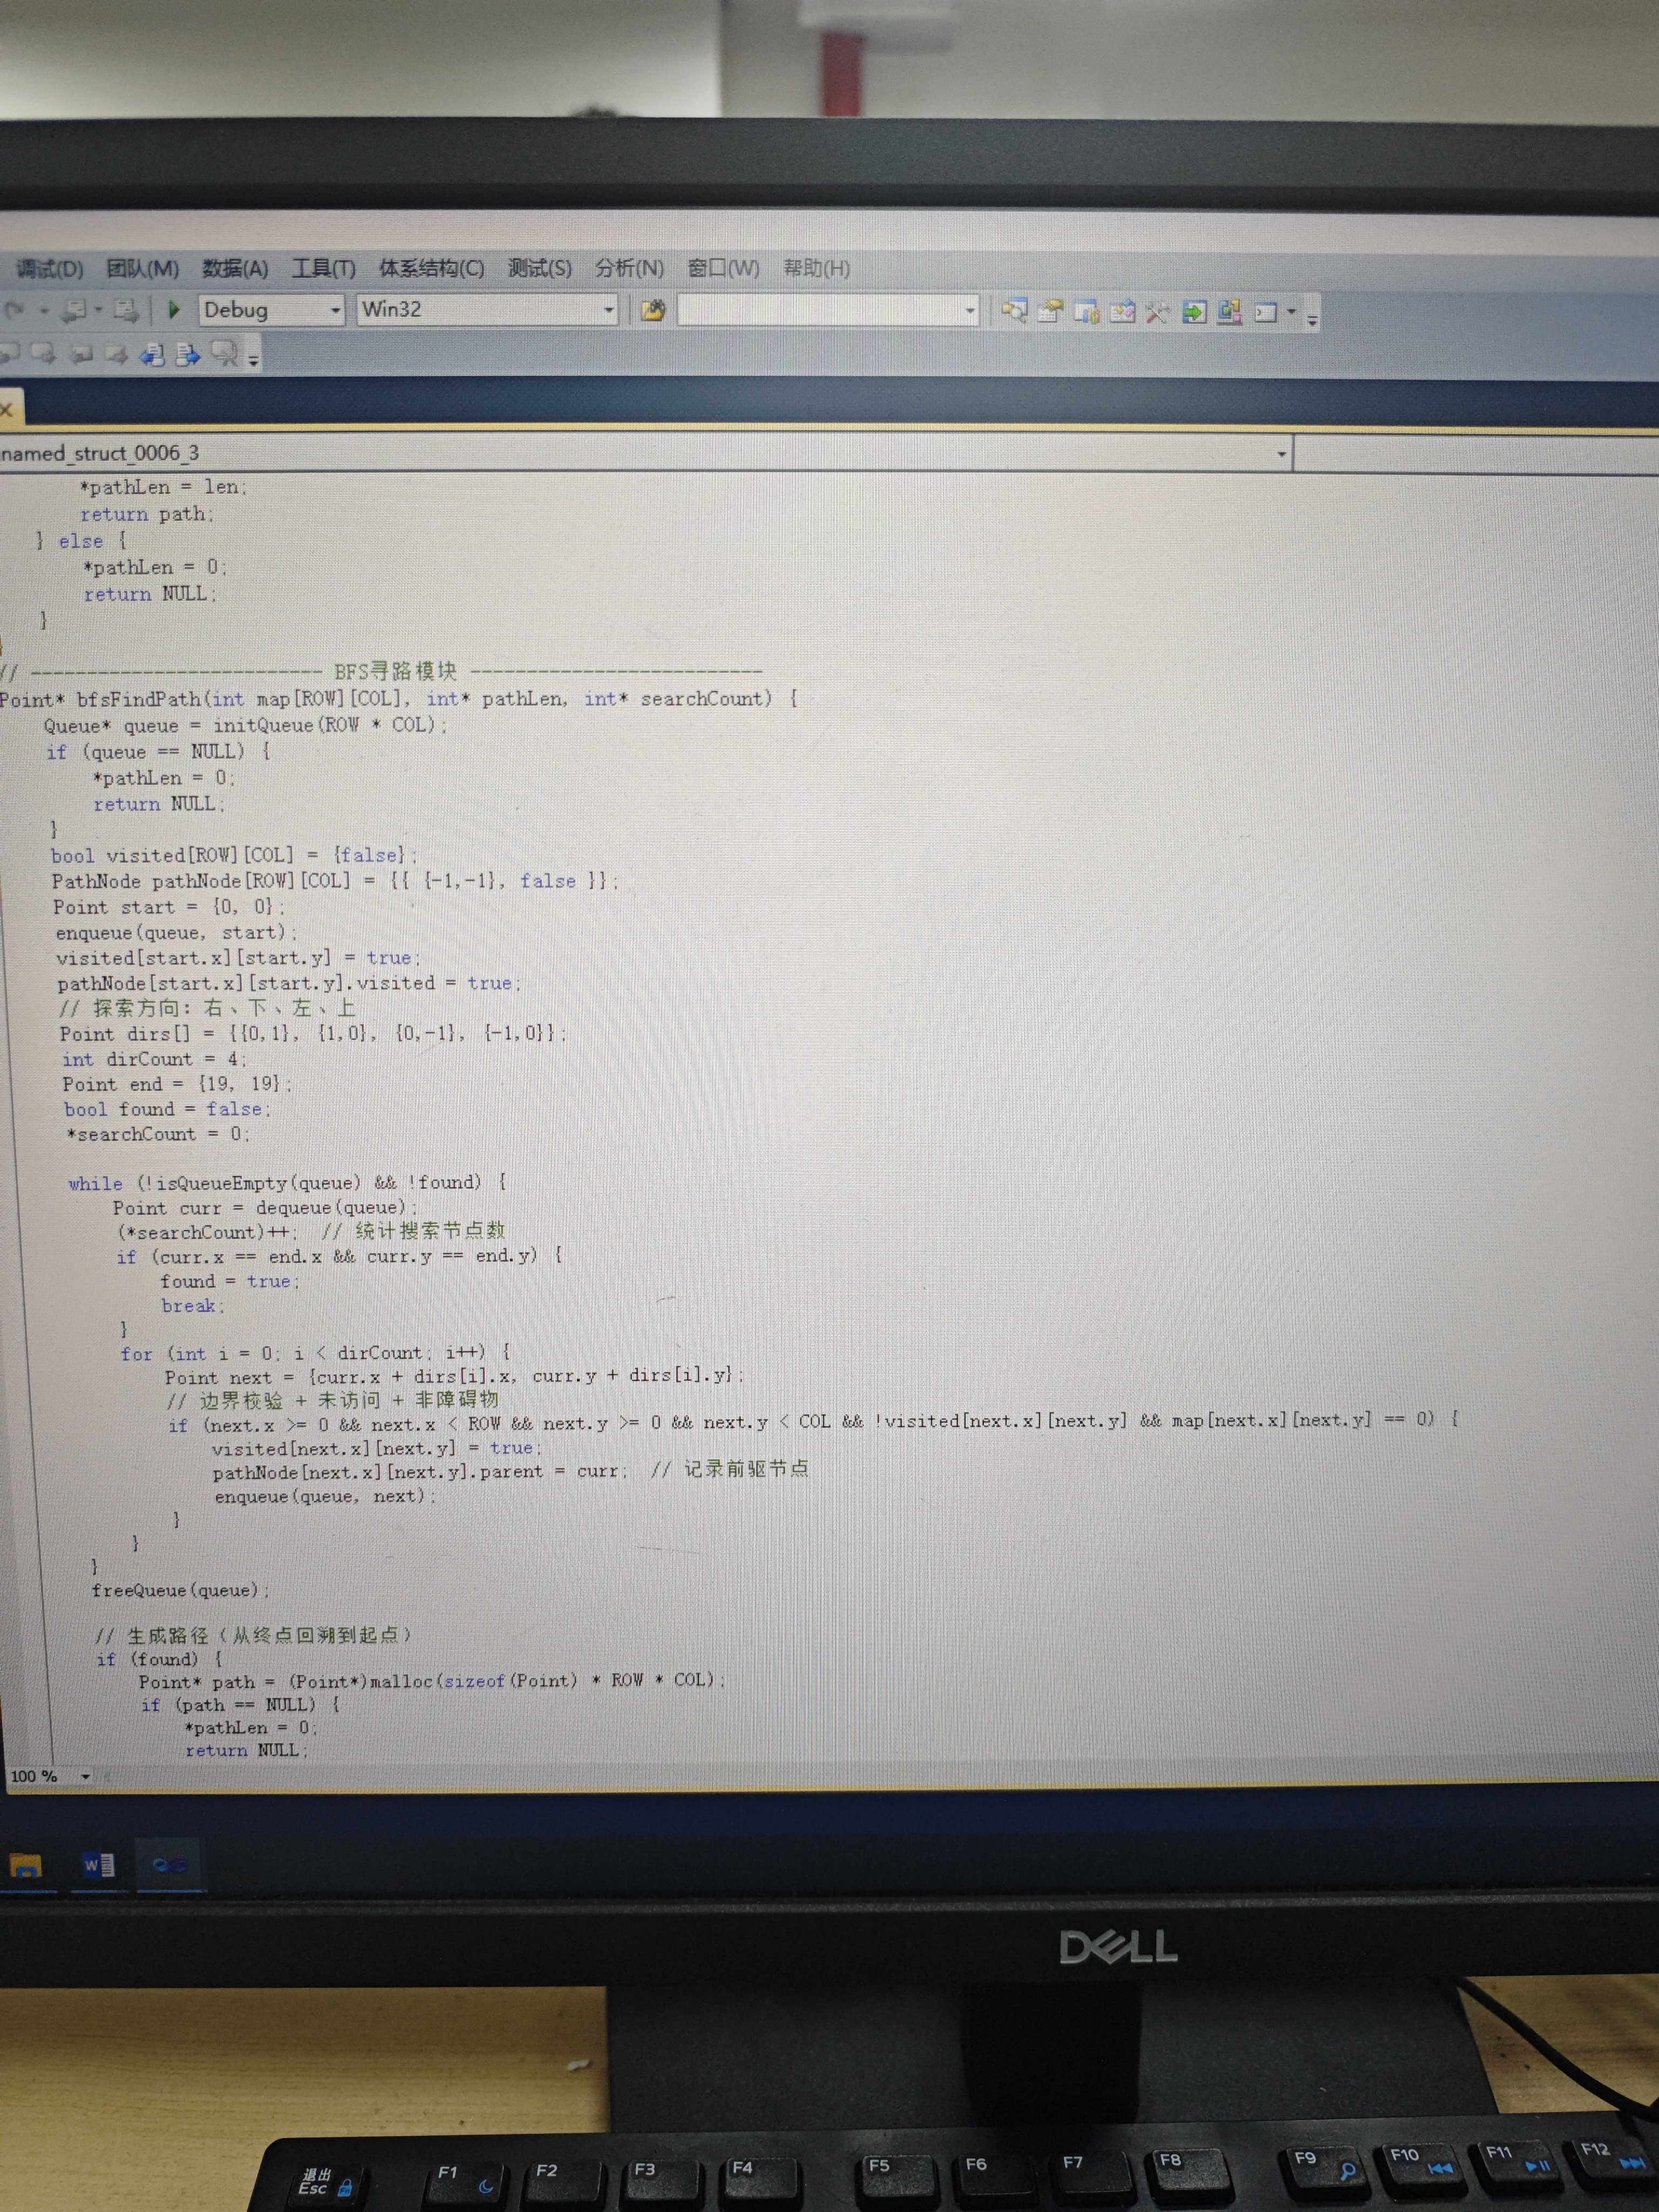Open the Win32 platform dropdown
1659x2212 pixels.
click(608, 310)
